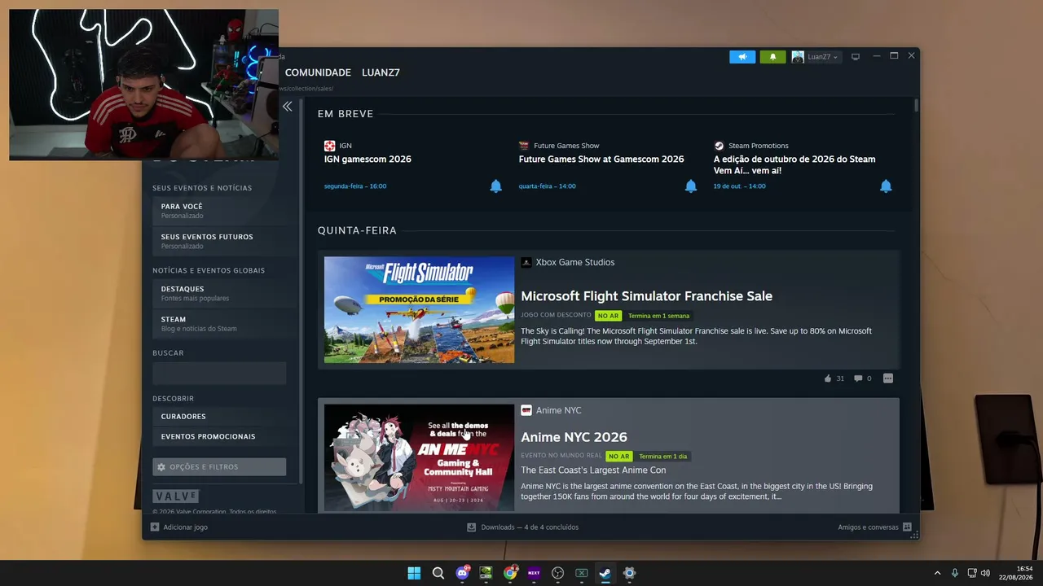Click the VALVE logo in sidebar
Screen dimensions: 1043x586
point(175,496)
